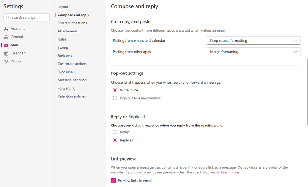Click the Accounts person icon
Screen dimensions: 308x187
[6, 29]
